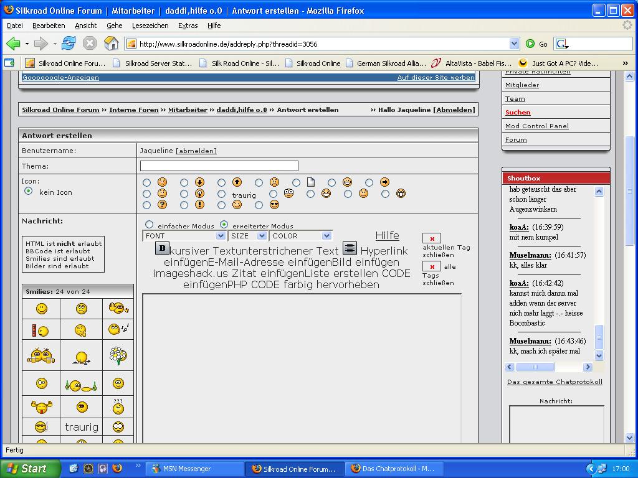Viewport: 638px width, 478px height.
Task: Click the text alignment icon
Action: click(x=350, y=248)
